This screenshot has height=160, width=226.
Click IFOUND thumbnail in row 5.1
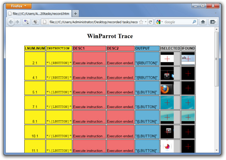click(188, 88)
